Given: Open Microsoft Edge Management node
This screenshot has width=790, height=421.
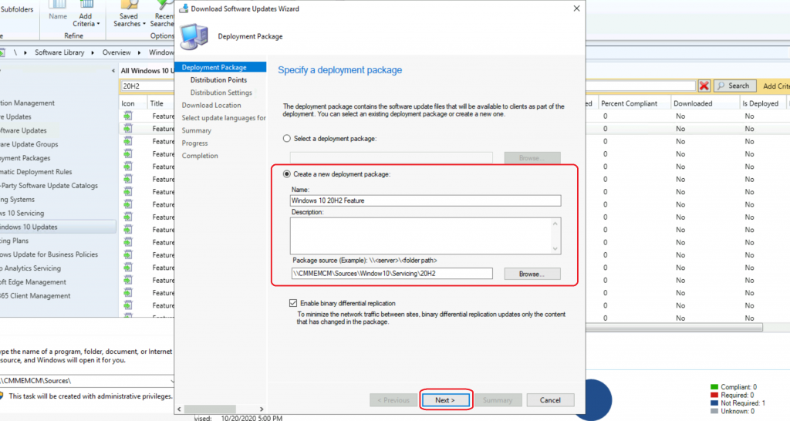Looking at the screenshot, I should [32, 282].
